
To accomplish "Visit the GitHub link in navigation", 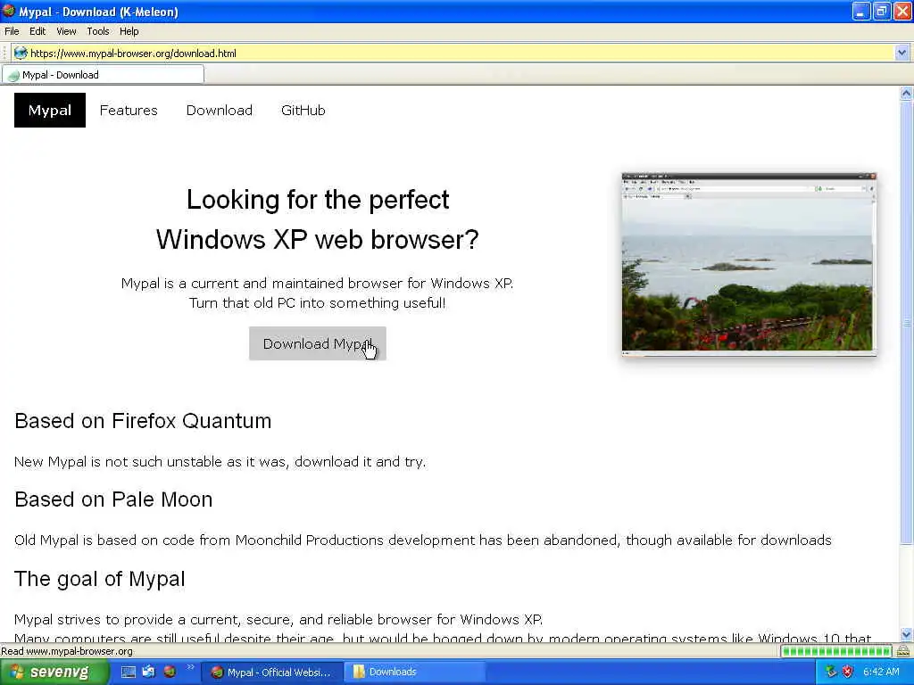I will (303, 110).
